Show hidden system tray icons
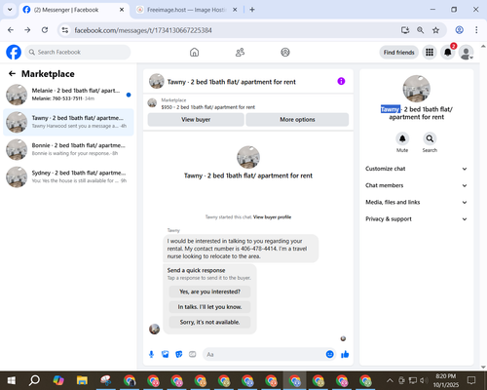The height and width of the screenshot is (390, 487). [x=390, y=380]
